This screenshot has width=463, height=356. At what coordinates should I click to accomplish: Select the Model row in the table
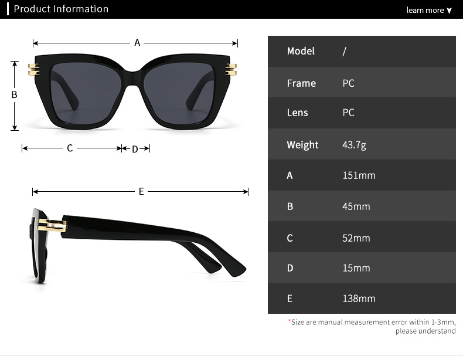coord(362,52)
